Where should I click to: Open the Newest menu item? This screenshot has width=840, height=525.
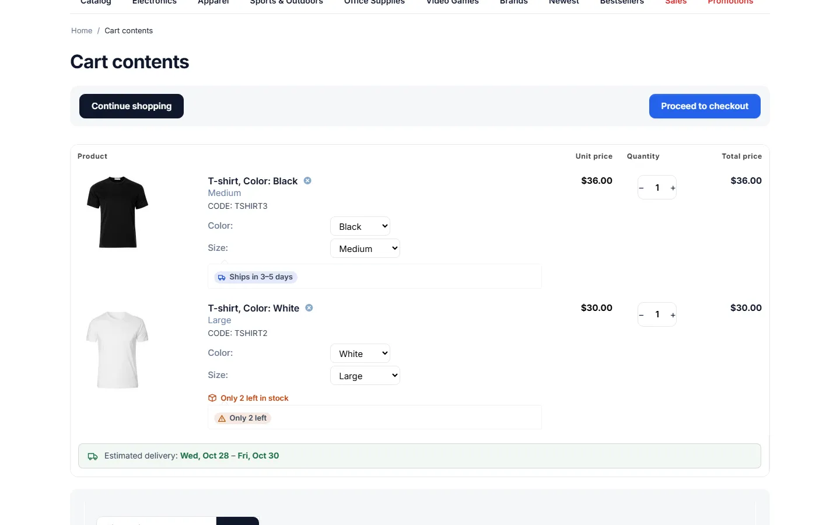pyautogui.click(x=563, y=2)
